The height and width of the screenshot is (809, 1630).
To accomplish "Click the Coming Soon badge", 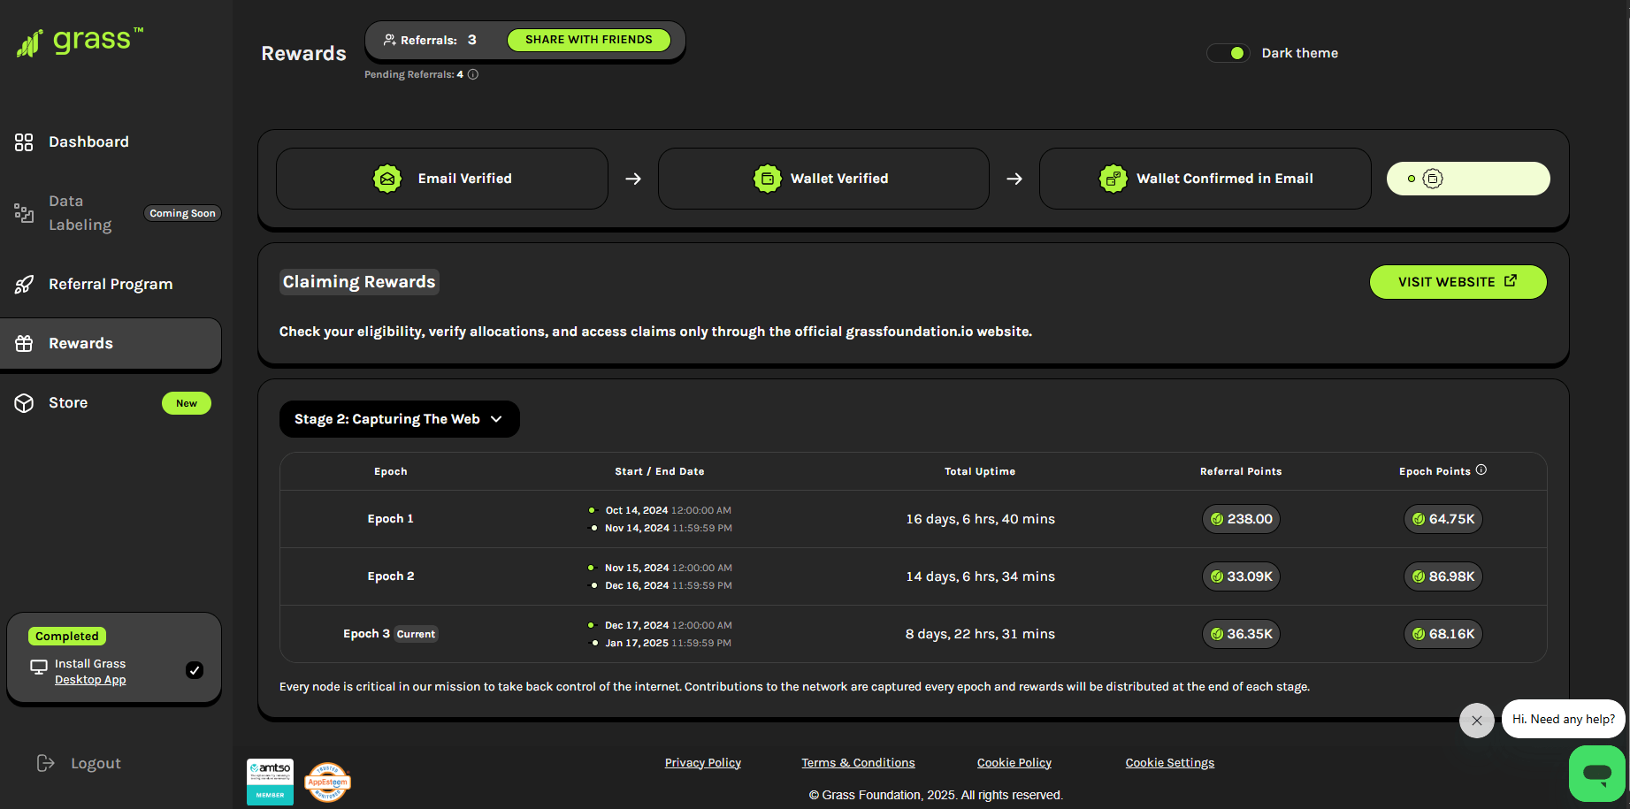I will [182, 213].
